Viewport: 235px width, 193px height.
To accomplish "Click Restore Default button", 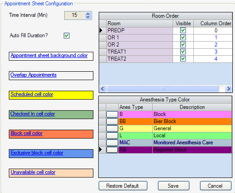I will tap(123, 186).
